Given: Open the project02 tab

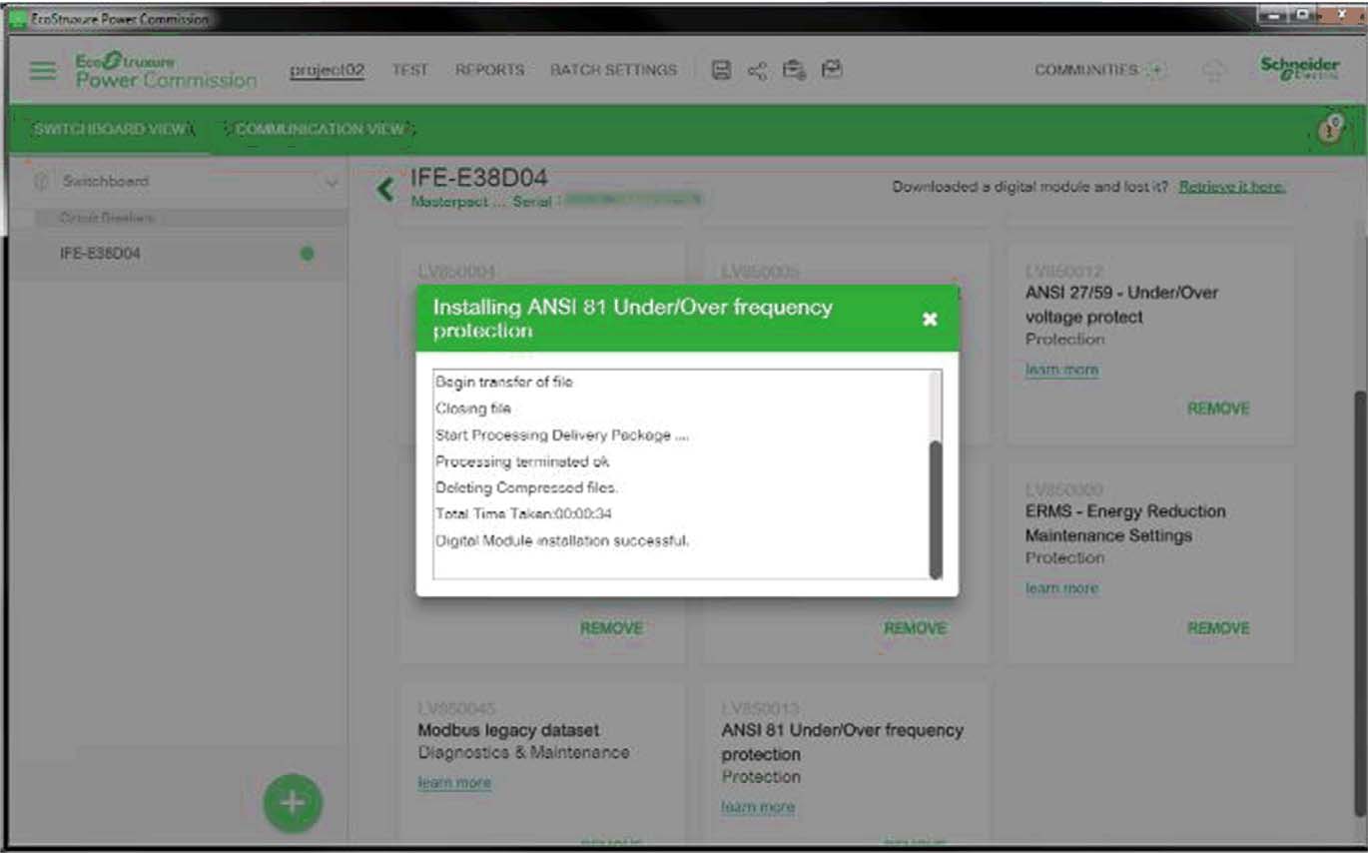Looking at the screenshot, I should pos(327,70).
